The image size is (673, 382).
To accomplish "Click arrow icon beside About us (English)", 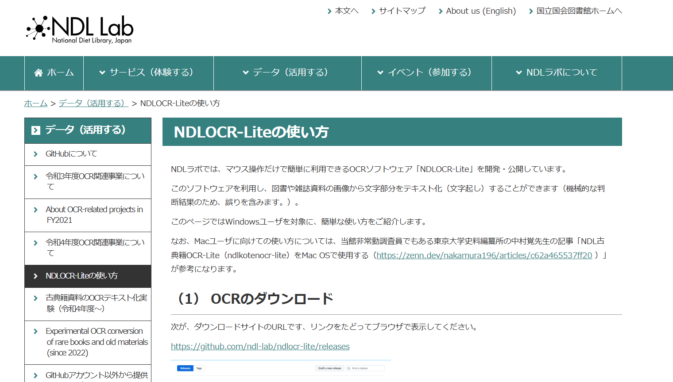I will pos(441,11).
